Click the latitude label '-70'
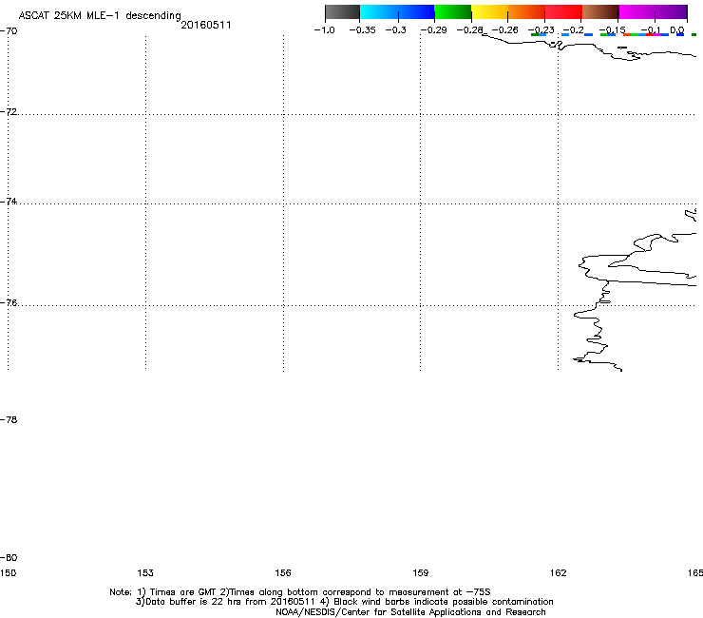This screenshot has height=618, width=703. point(9,31)
